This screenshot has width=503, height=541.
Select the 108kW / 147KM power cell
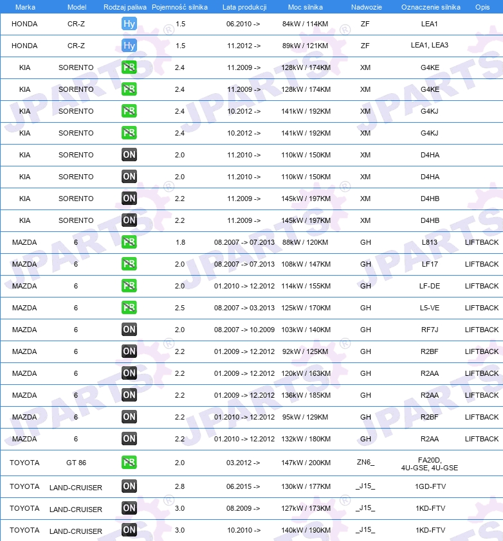306,264
